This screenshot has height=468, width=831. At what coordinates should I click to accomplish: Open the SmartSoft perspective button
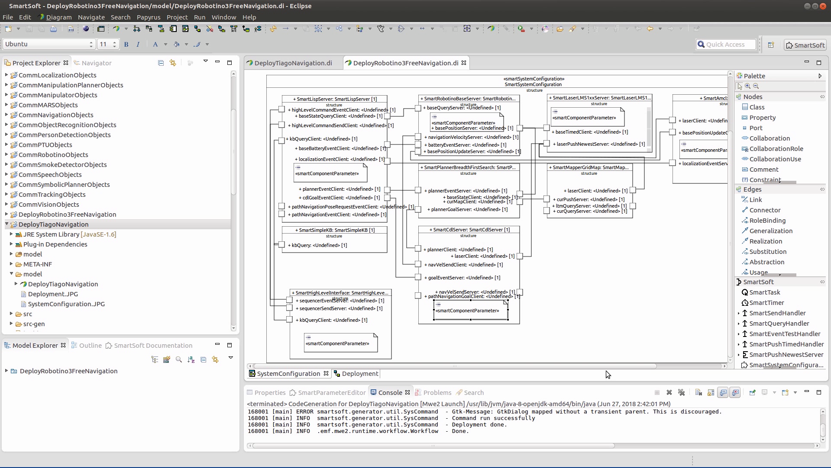tap(805, 45)
